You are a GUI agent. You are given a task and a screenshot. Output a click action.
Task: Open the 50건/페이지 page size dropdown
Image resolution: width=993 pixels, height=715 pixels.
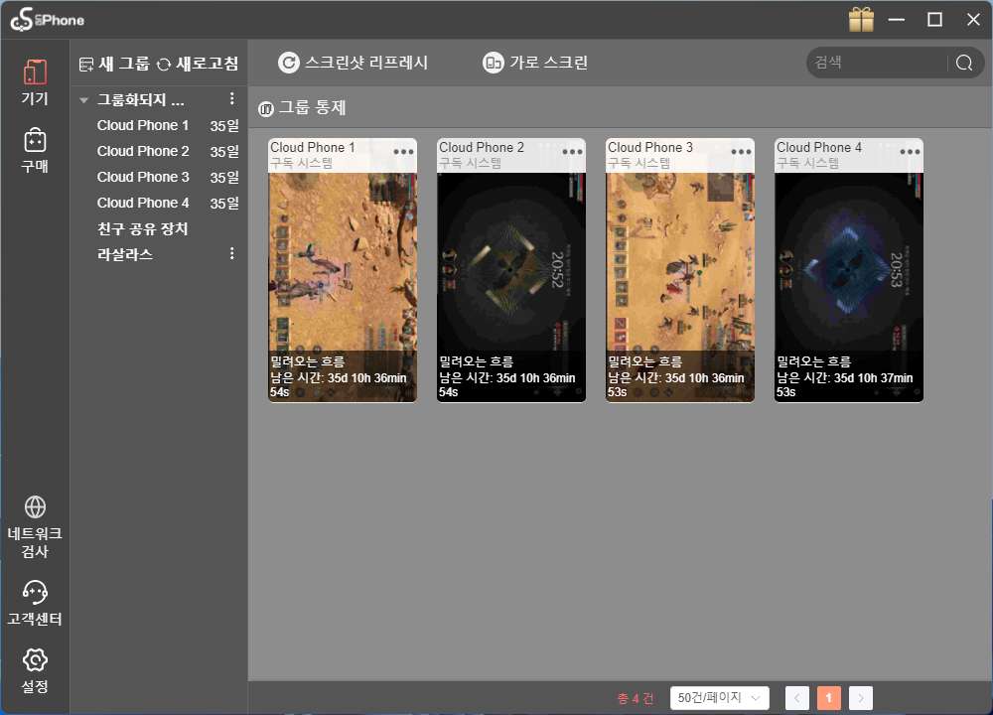click(x=719, y=698)
